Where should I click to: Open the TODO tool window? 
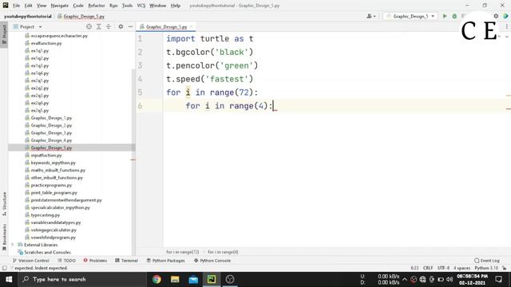pos(66,261)
